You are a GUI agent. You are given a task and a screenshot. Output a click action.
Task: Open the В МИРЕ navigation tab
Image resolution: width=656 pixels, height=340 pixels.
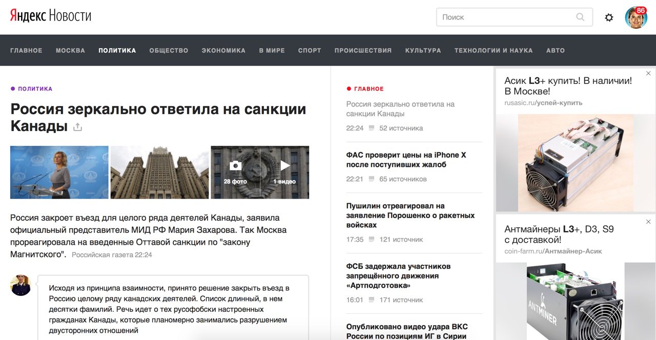tap(272, 50)
